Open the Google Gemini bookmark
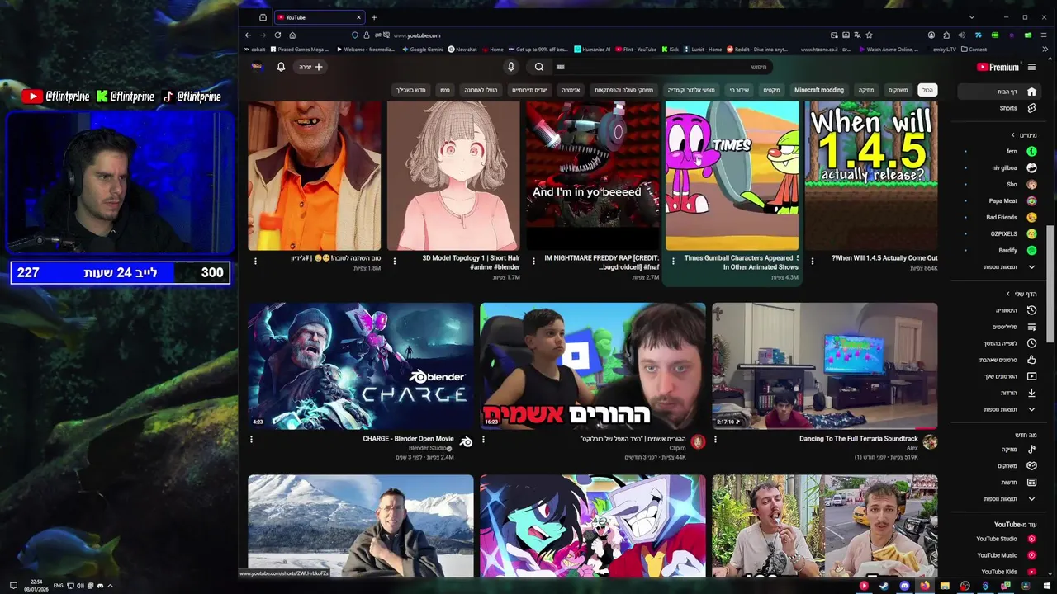 [423, 49]
